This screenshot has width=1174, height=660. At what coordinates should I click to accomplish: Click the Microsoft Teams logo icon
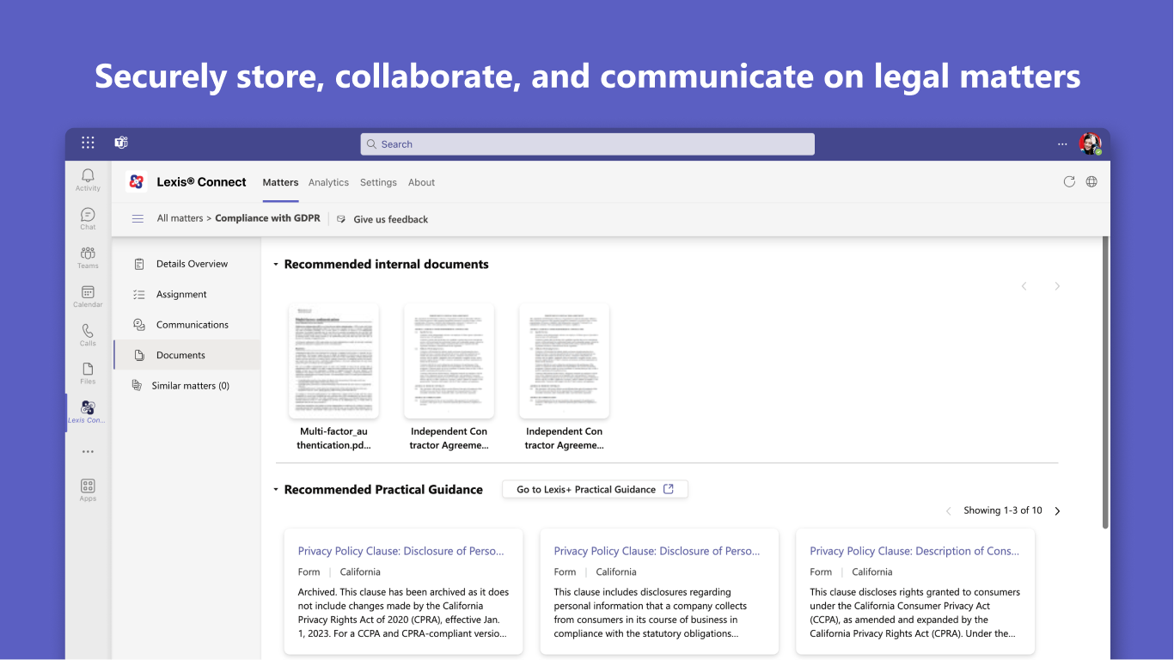point(121,143)
